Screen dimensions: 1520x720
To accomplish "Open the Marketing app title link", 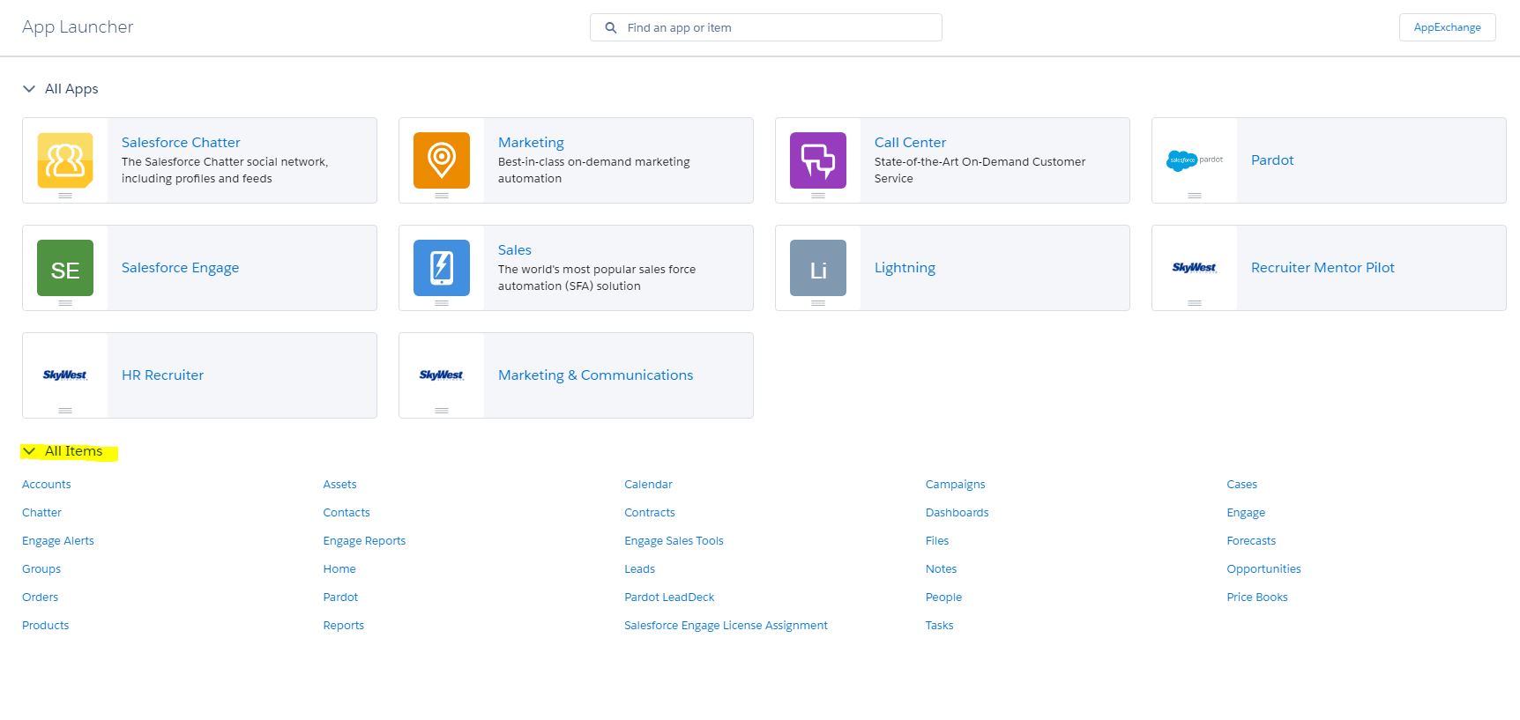I will pyautogui.click(x=531, y=143).
